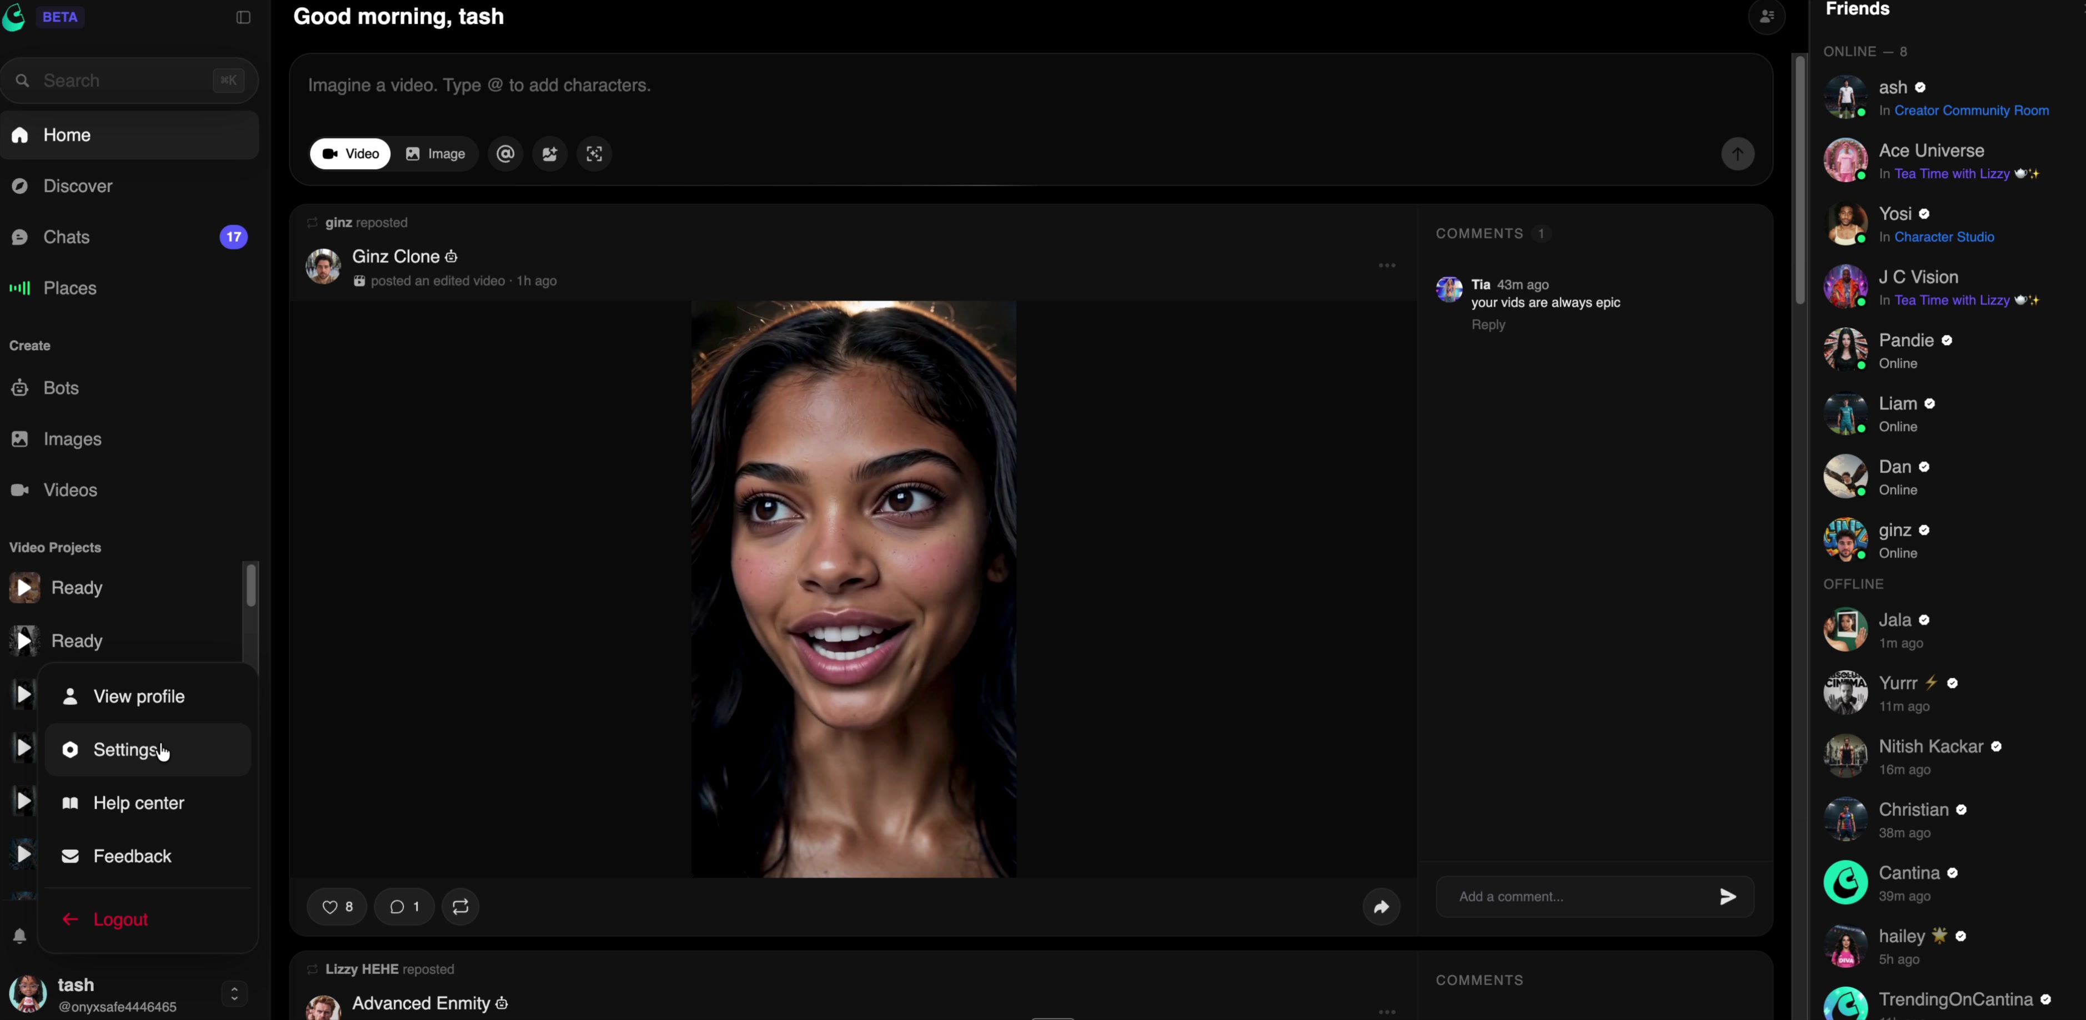This screenshot has width=2086, height=1020.
Task: Open Help center menu item
Action: (147, 803)
